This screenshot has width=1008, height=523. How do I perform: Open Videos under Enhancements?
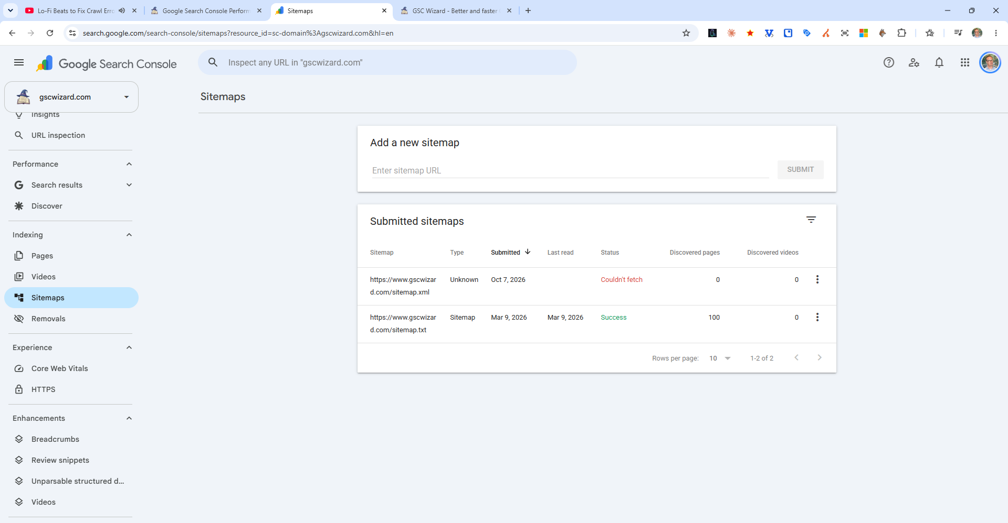point(71,502)
